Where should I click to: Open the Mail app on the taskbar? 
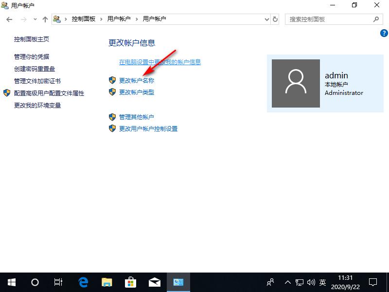coord(154,282)
